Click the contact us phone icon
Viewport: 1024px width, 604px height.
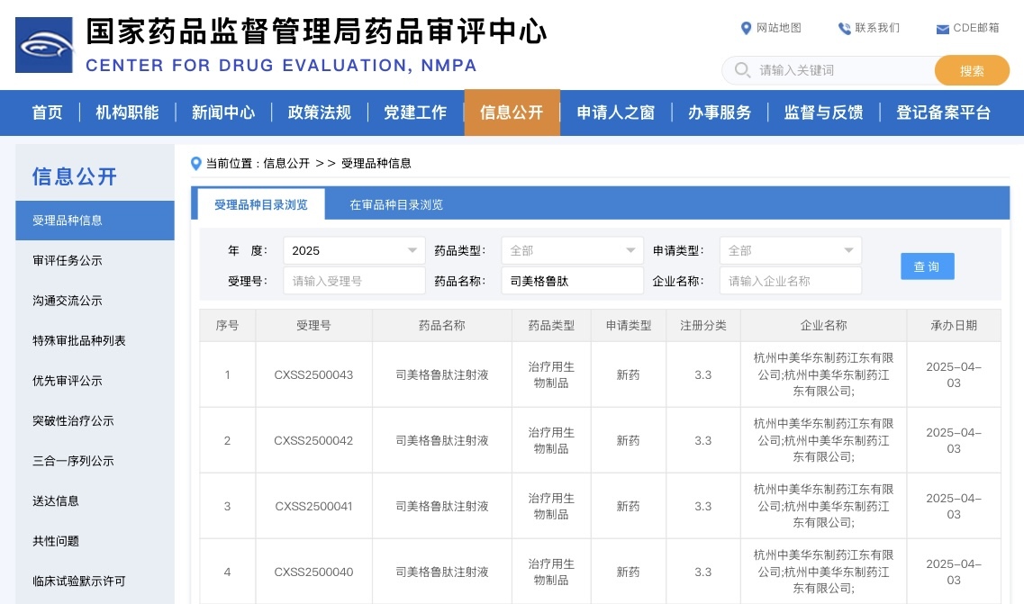pyautogui.click(x=845, y=28)
